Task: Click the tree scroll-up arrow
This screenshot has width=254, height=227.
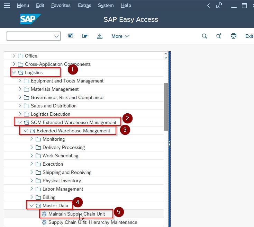Action: [x=166, y=54]
